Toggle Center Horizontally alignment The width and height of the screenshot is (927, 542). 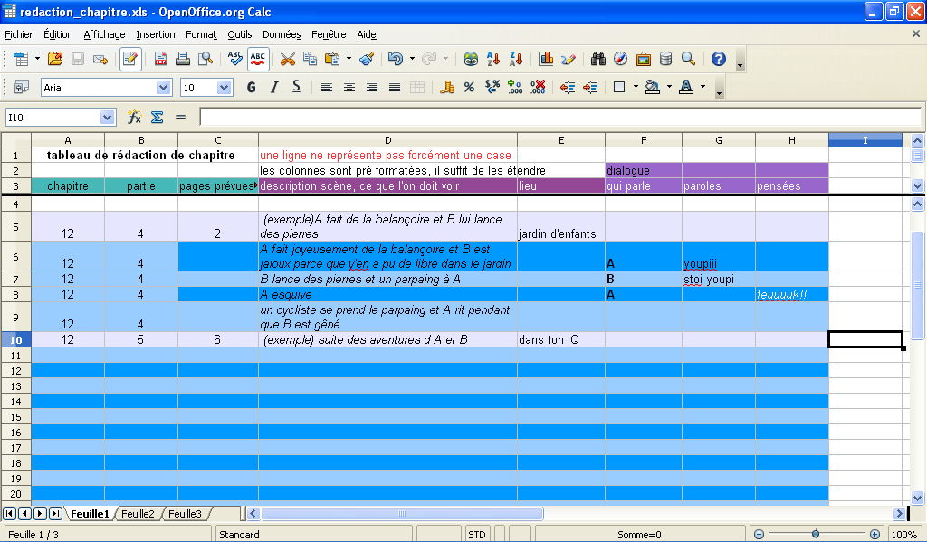pyautogui.click(x=349, y=88)
